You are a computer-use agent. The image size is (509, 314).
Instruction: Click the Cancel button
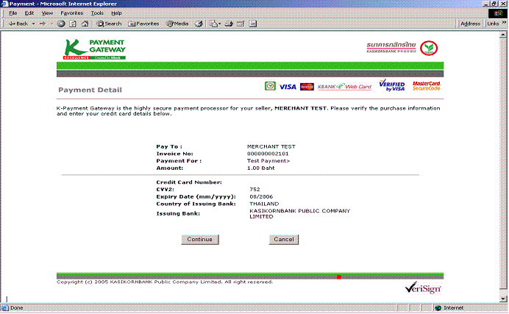pyautogui.click(x=284, y=240)
